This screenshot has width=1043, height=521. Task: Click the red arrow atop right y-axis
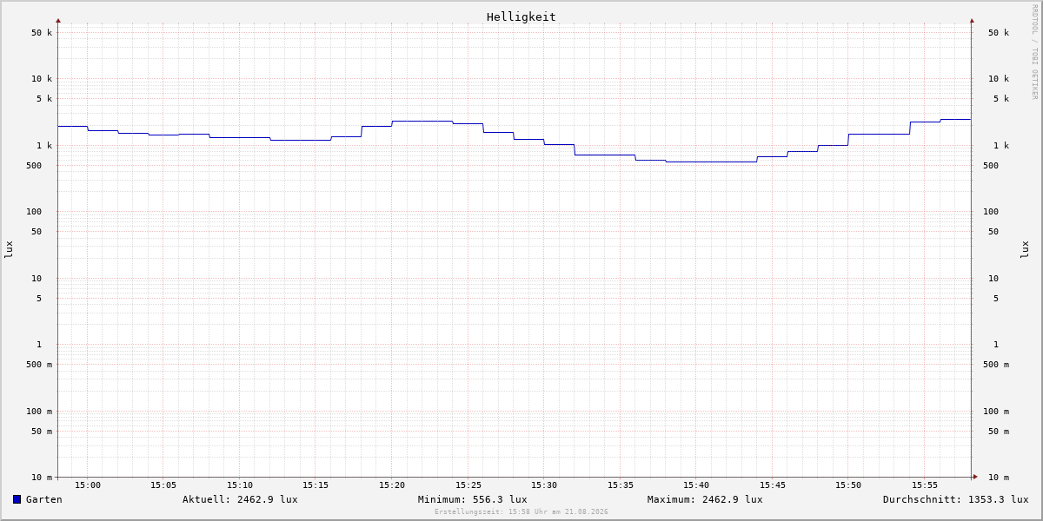click(x=972, y=20)
